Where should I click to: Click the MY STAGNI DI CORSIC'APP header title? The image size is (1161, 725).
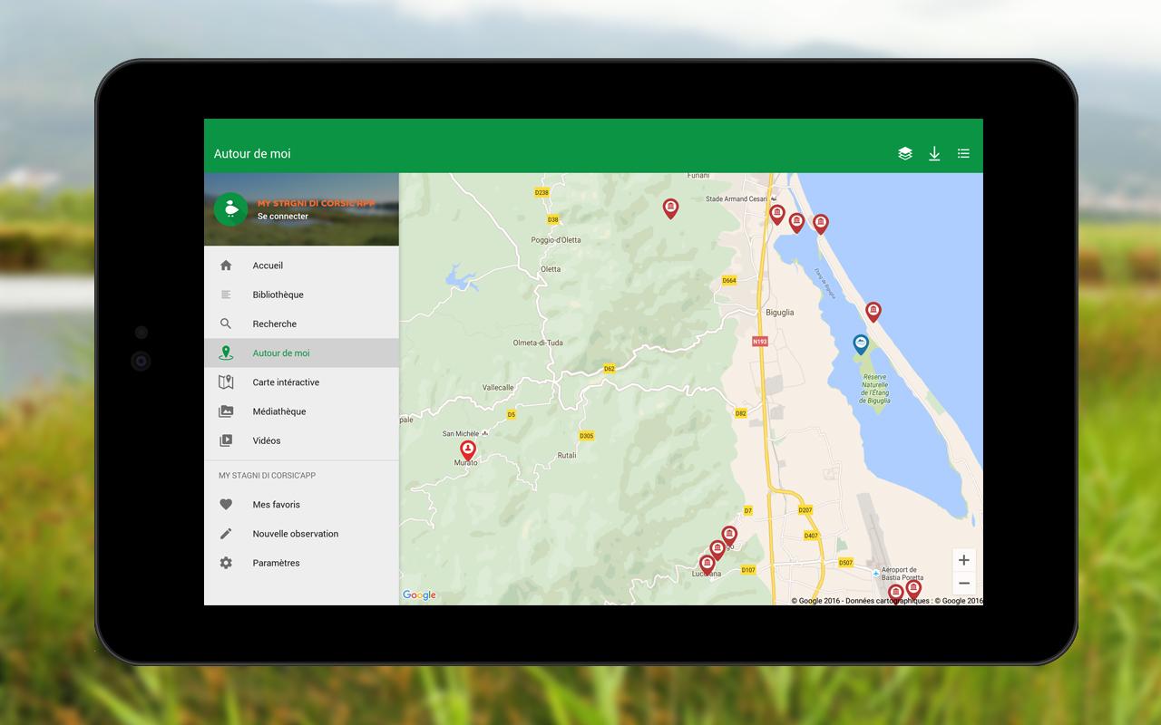(x=316, y=203)
